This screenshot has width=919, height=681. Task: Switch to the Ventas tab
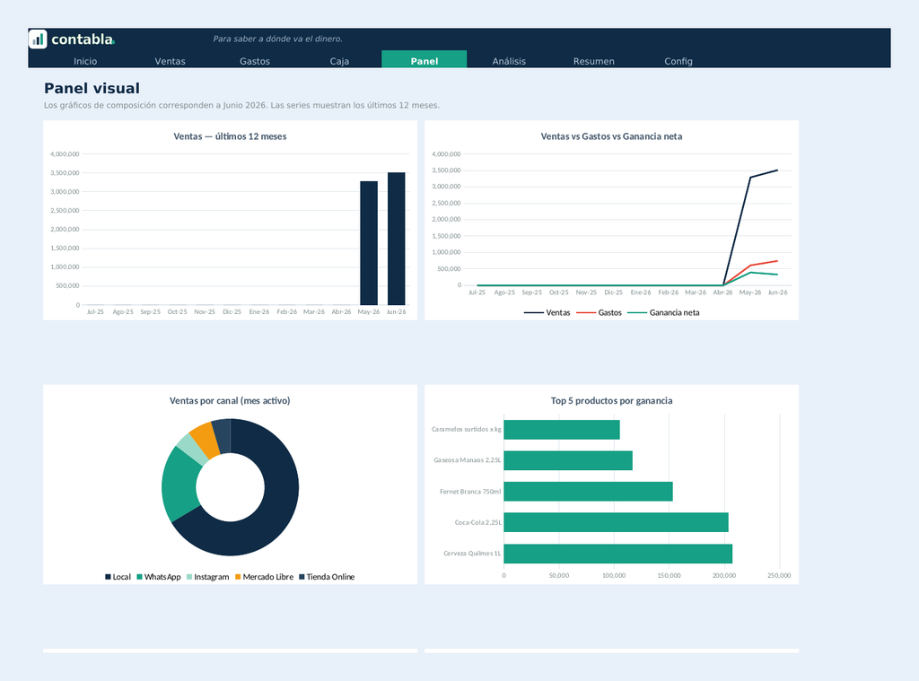tap(170, 61)
